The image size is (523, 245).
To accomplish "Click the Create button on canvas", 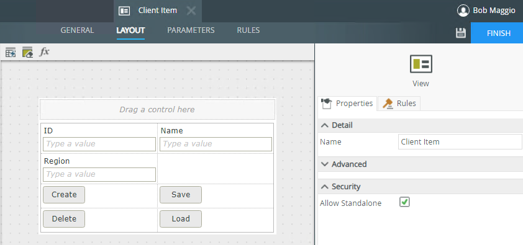I will click(64, 195).
